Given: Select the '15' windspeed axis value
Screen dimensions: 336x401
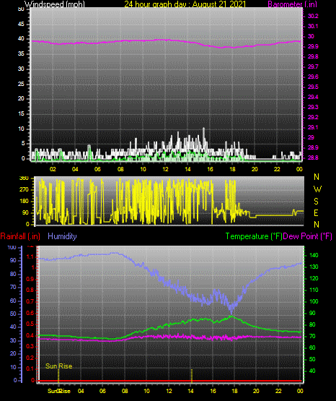Looking at the screenshot, I should click(x=21, y=114).
